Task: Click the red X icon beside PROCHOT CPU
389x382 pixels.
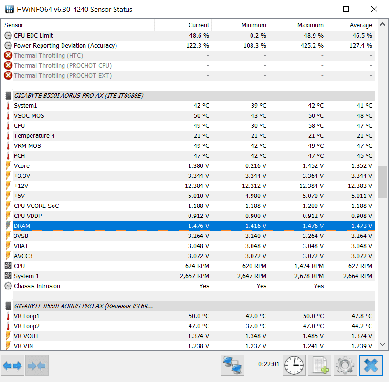Action: [x=8, y=65]
